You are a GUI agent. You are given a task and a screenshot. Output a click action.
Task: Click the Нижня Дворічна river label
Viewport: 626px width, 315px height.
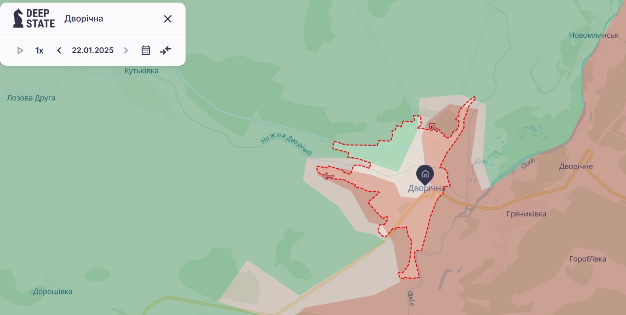(286, 145)
